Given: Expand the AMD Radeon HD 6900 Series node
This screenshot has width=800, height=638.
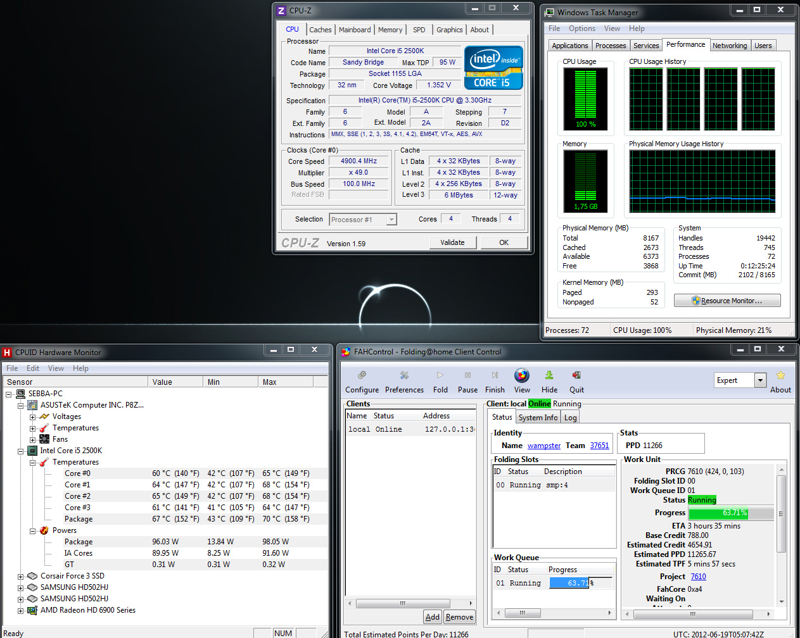Looking at the screenshot, I should coord(21,611).
